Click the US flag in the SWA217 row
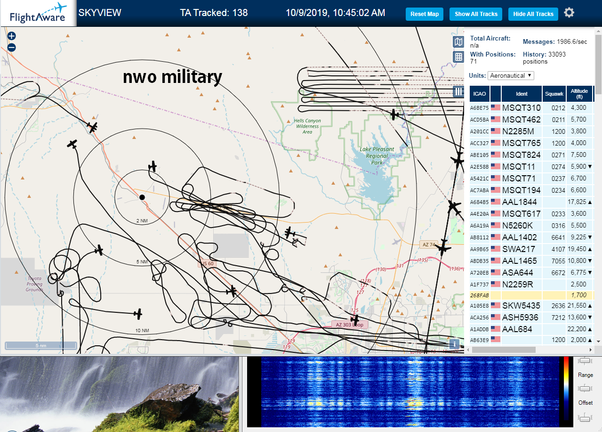The image size is (602, 432). 495,249
